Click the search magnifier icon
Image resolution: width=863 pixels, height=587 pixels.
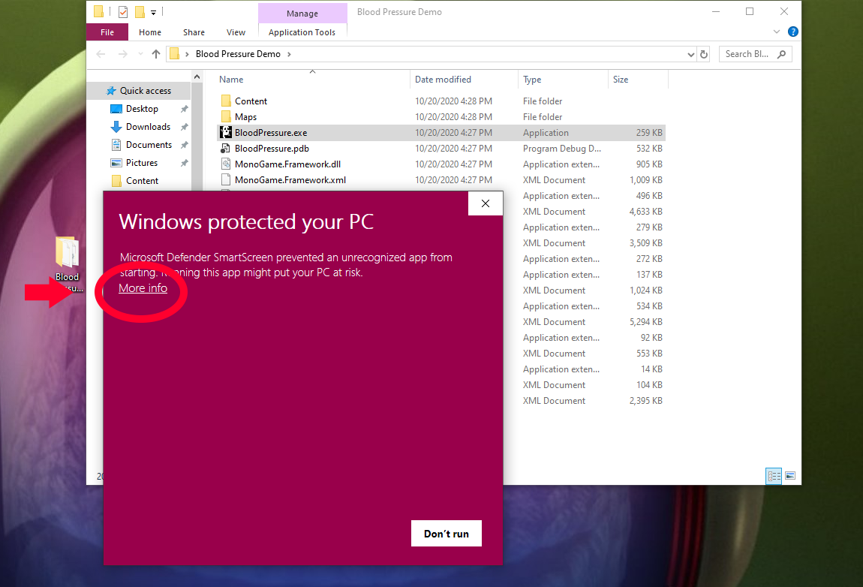(781, 54)
